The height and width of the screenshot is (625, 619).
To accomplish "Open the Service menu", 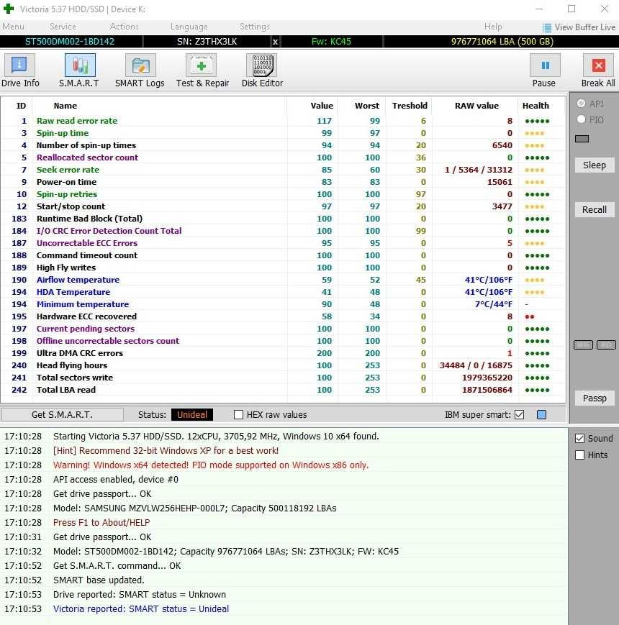I will (x=63, y=27).
